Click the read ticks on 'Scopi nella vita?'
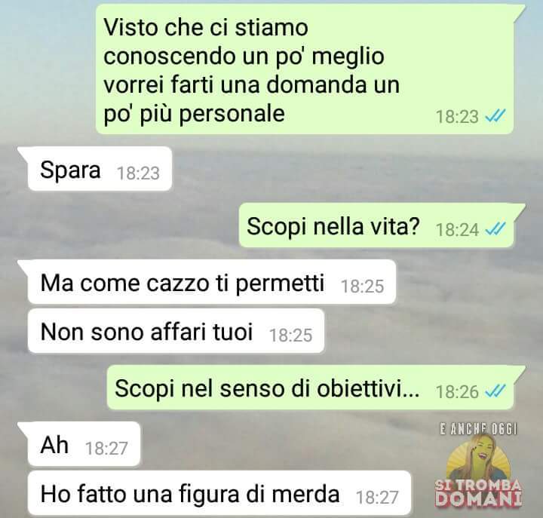Viewport: 543px width, 518px height. pyautogui.click(x=495, y=229)
